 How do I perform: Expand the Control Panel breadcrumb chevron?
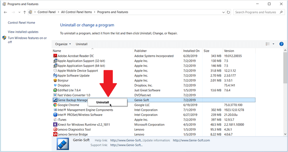[58, 12]
